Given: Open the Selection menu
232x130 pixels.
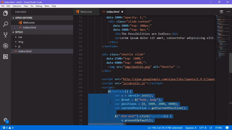Looking at the screenshot, I should [x=17, y=6].
